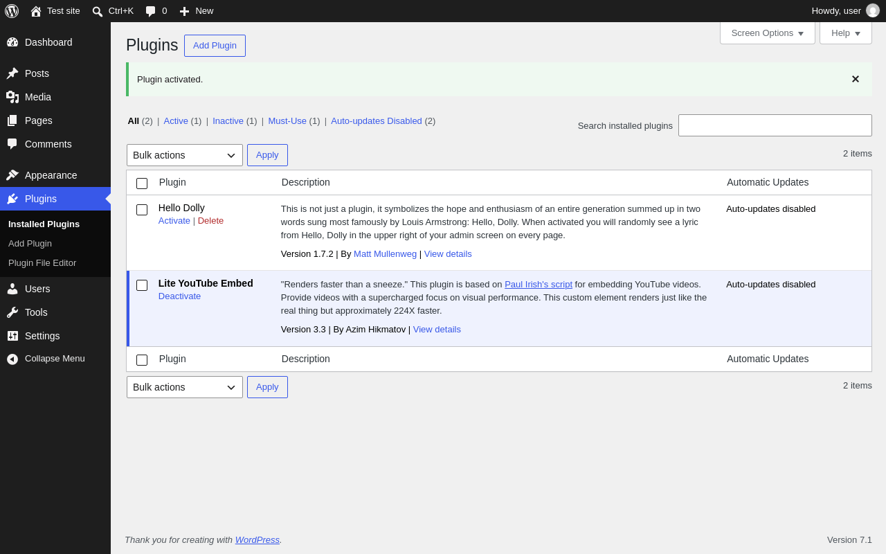The width and height of the screenshot is (886, 554).
Task: Click the Search installed plugins field
Action: 775,125
